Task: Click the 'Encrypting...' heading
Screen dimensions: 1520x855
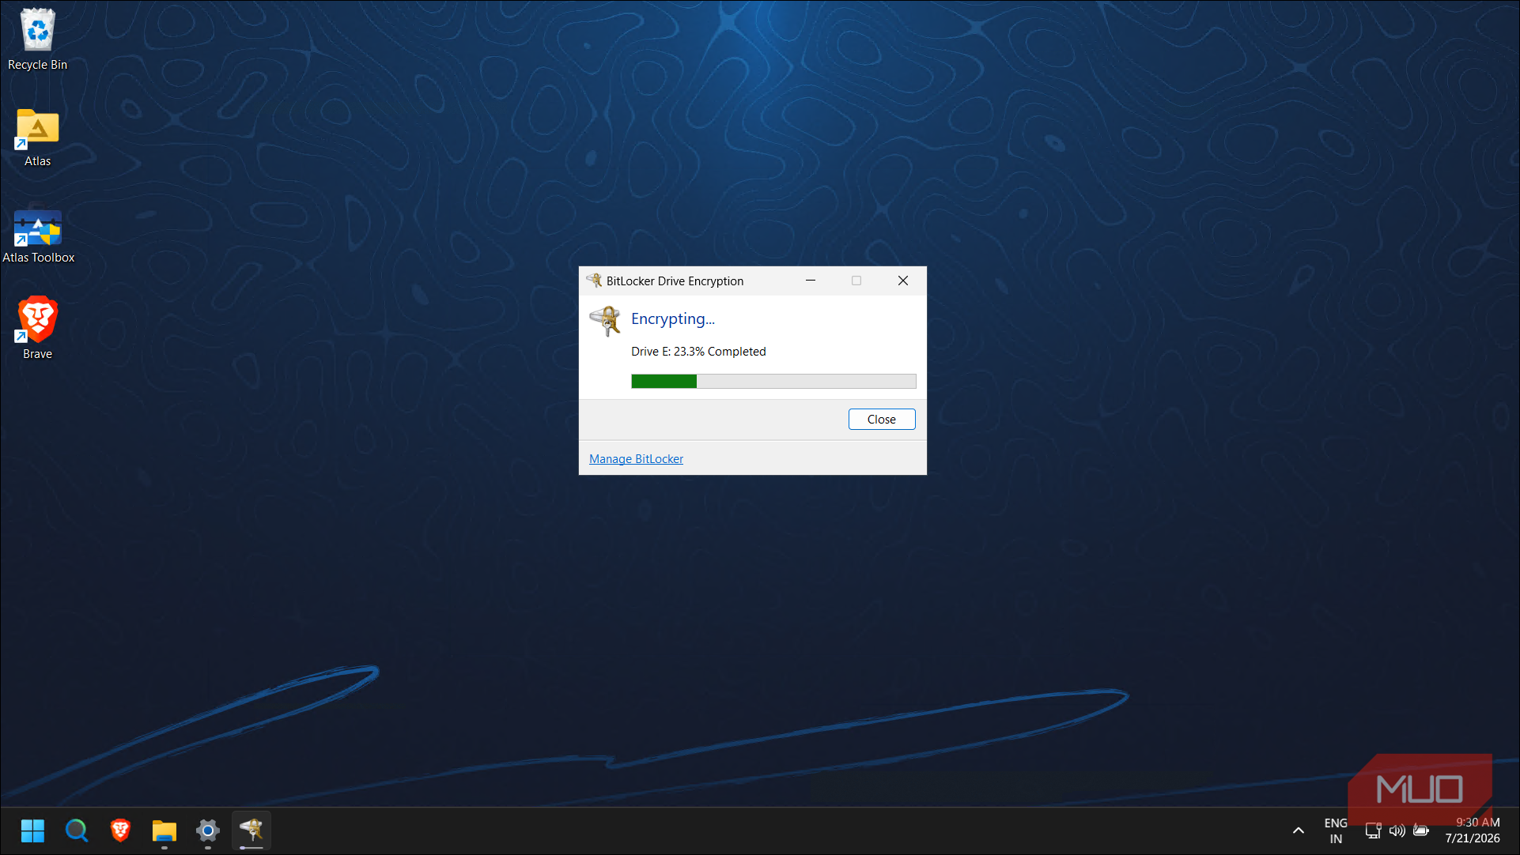Action: (x=673, y=319)
